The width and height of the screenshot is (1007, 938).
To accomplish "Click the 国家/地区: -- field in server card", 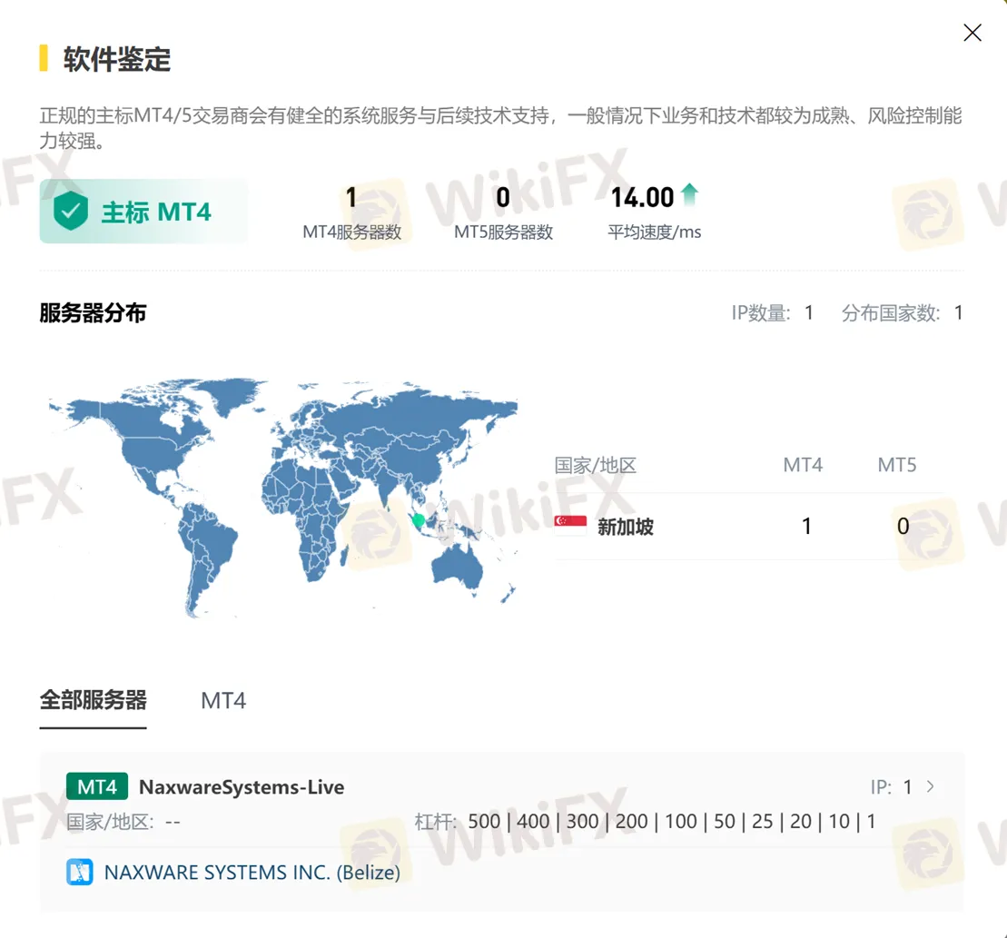I will [123, 821].
